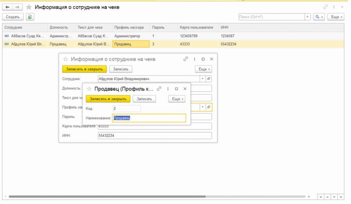The width and height of the screenshot is (351, 204).
Task: Записать и закрыть in Продавец profile dialog
Action: [108, 99]
